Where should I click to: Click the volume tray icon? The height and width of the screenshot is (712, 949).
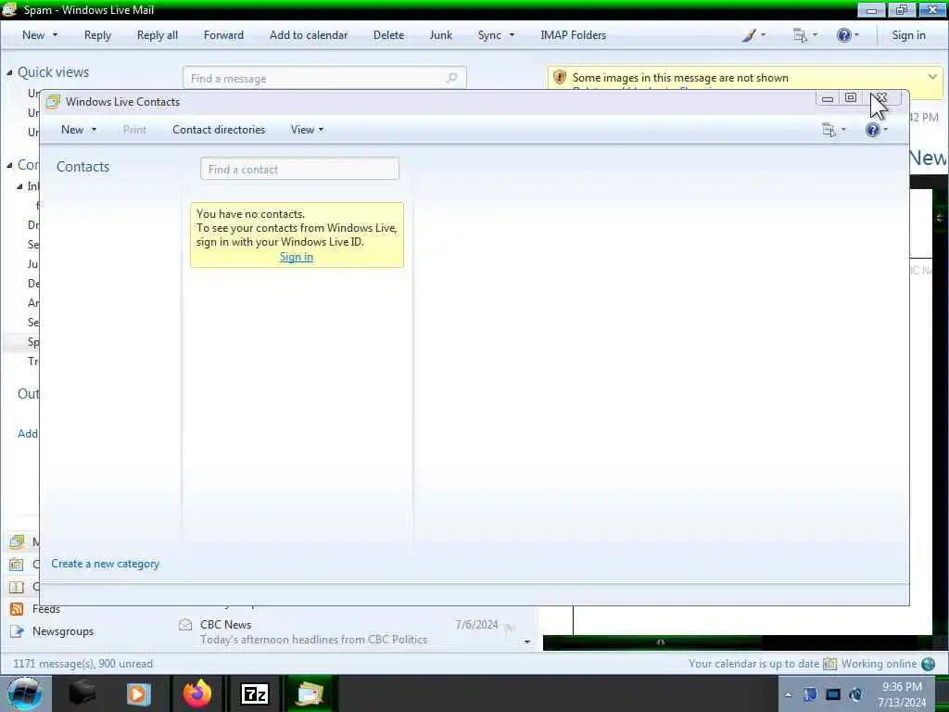pyautogui.click(x=855, y=694)
